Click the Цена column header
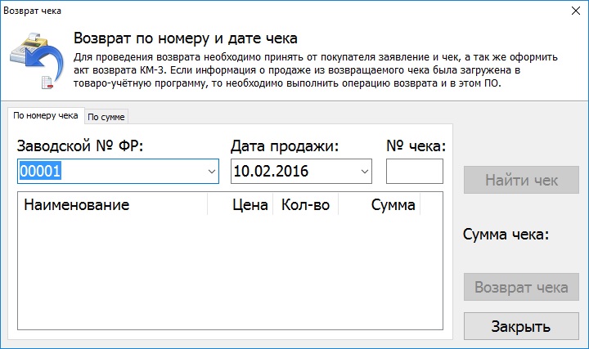This screenshot has width=589, height=349. (250, 205)
